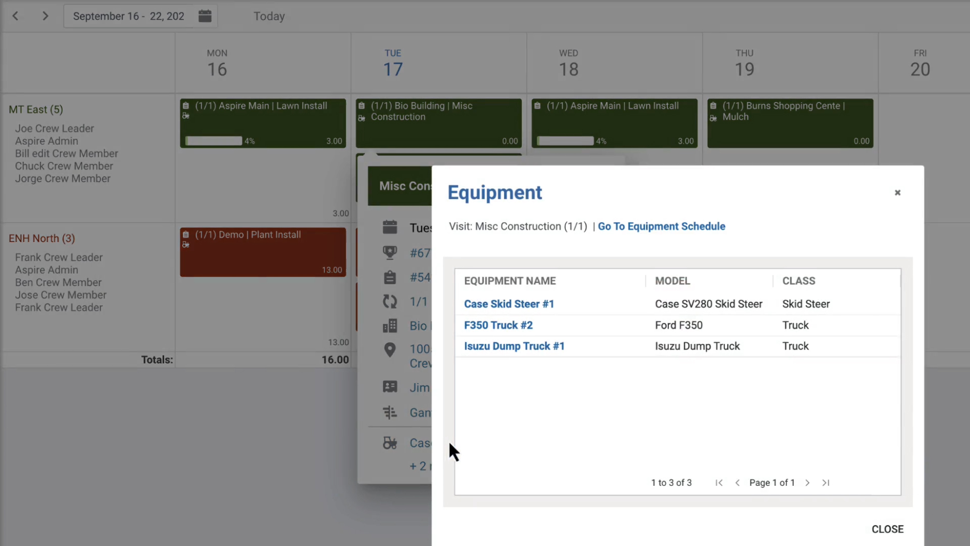
Task: Click Jose Crew Member in ENH North
Action: tap(61, 295)
